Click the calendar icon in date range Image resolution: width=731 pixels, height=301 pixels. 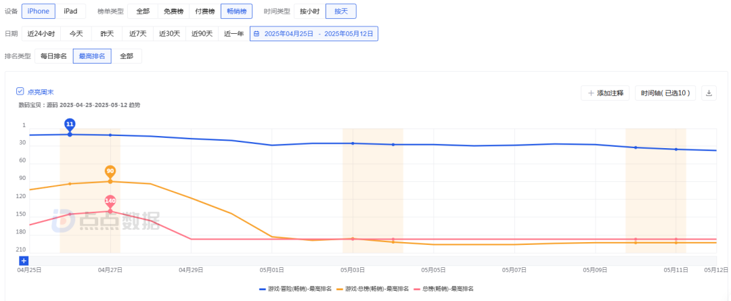tap(257, 33)
